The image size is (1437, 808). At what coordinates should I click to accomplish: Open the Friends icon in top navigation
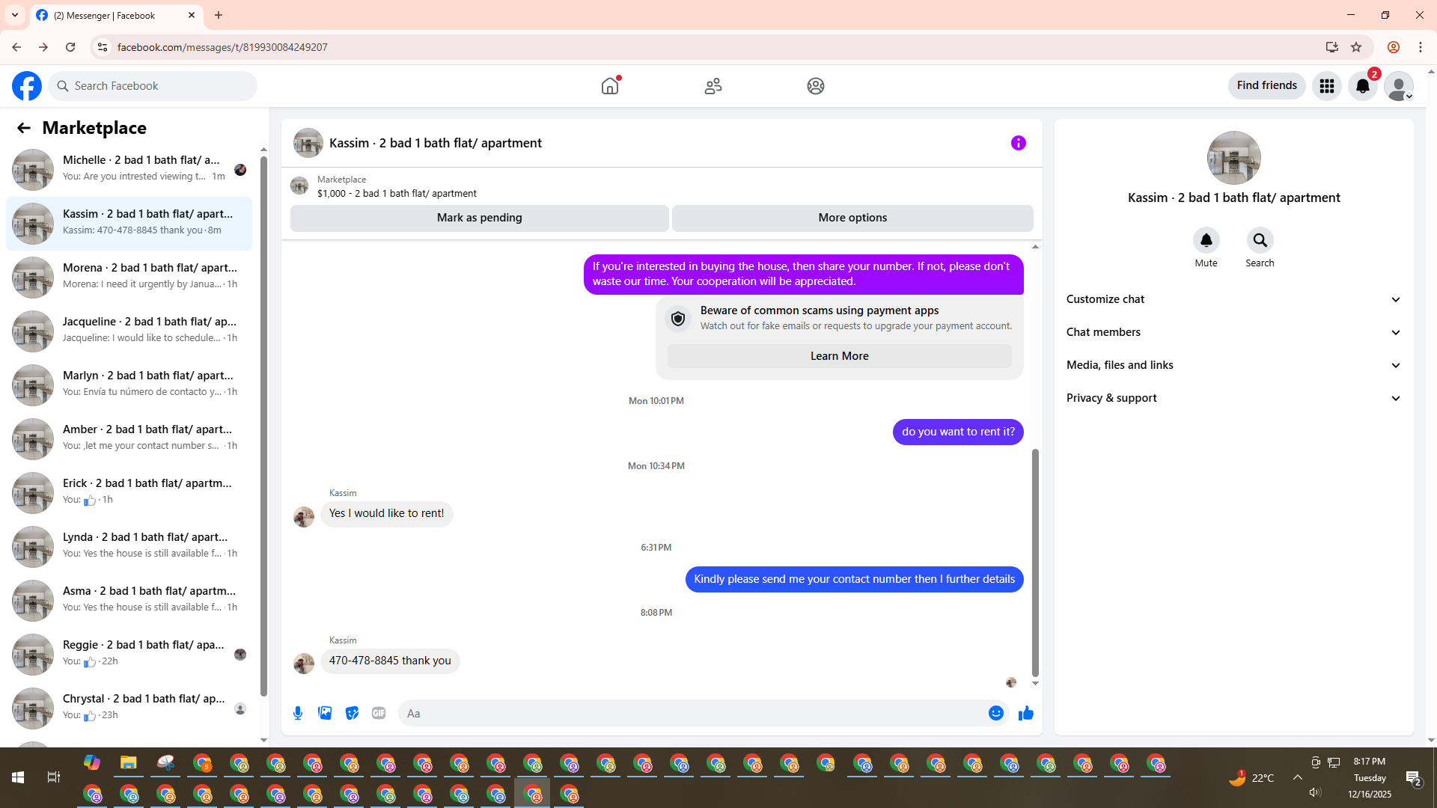(x=713, y=86)
